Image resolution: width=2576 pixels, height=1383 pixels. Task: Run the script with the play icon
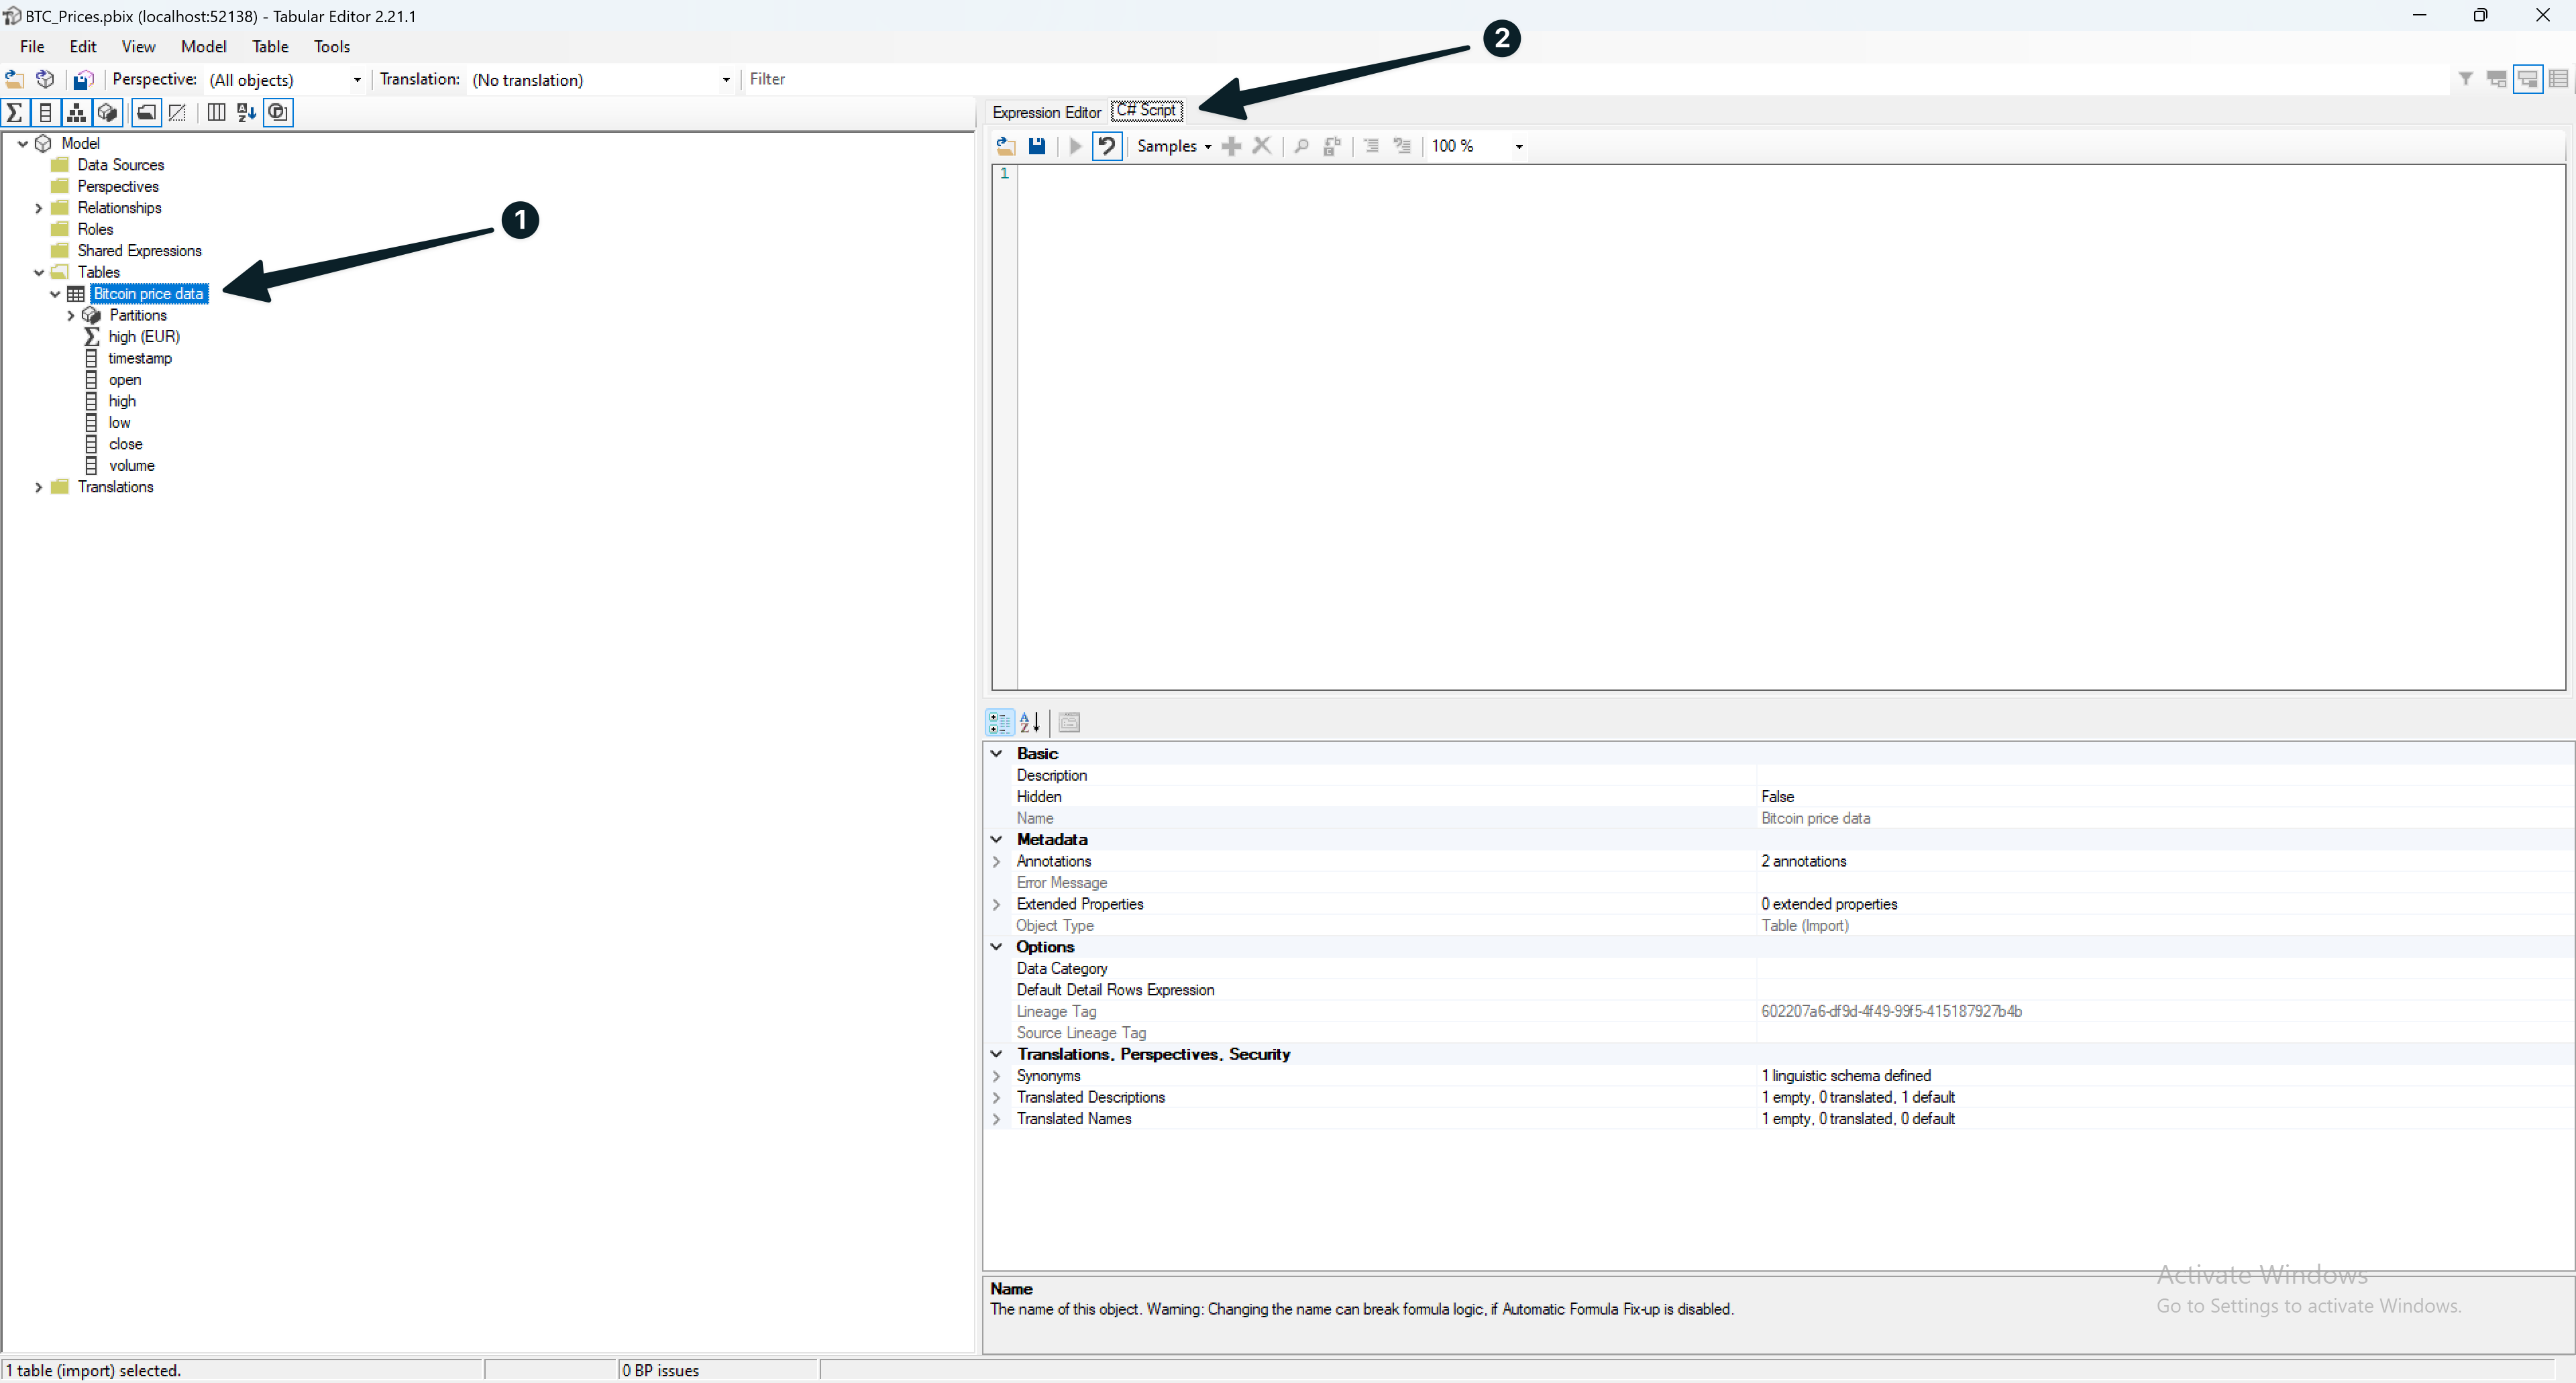pos(1074,146)
